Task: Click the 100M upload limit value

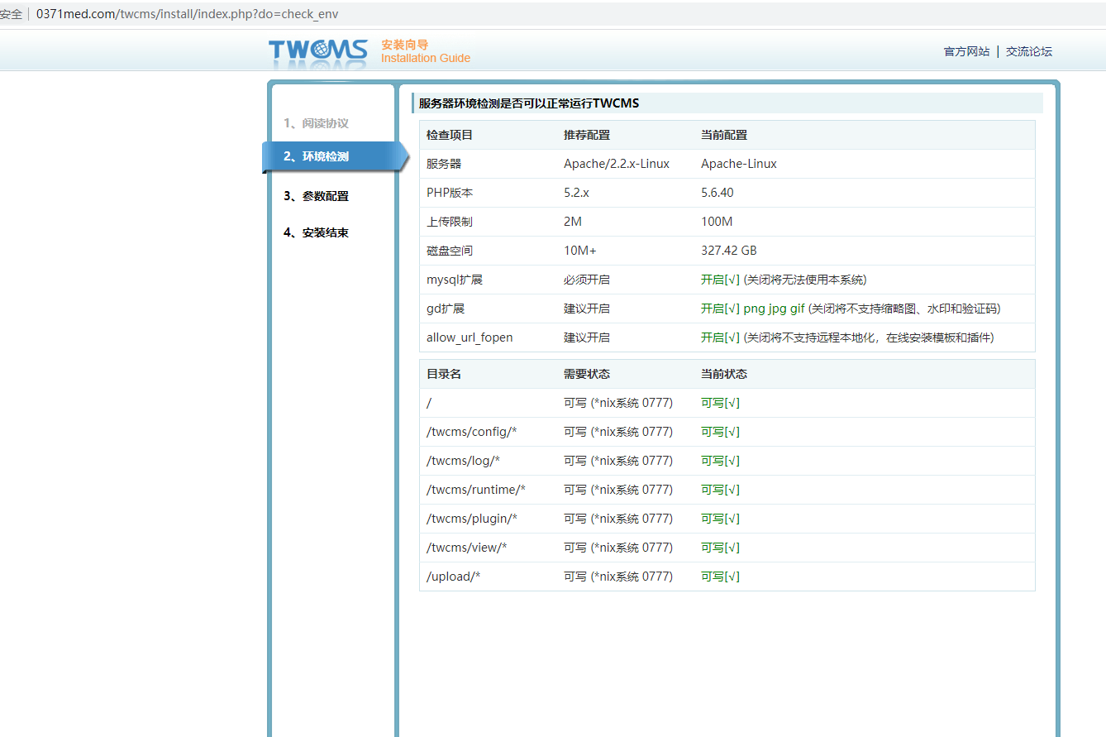Action: click(x=717, y=222)
